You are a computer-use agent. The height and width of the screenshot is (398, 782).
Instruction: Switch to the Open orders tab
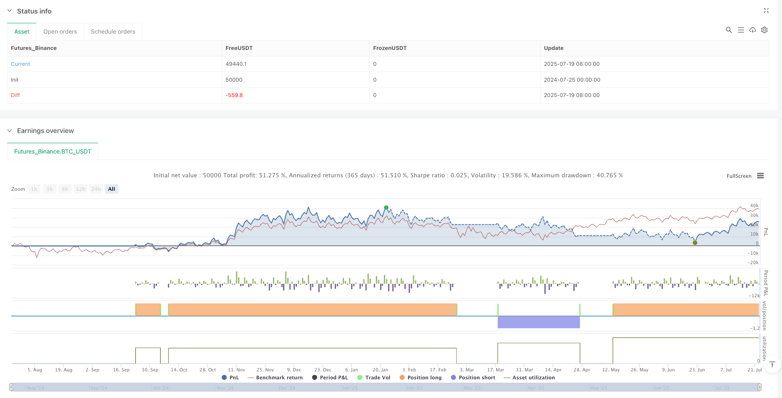(60, 32)
